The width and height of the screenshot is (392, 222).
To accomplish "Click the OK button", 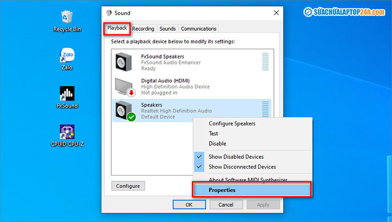I will pyautogui.click(x=189, y=205).
